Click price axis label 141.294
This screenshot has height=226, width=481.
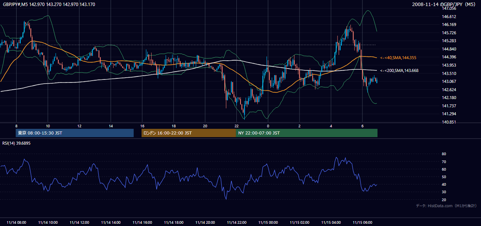(449, 114)
